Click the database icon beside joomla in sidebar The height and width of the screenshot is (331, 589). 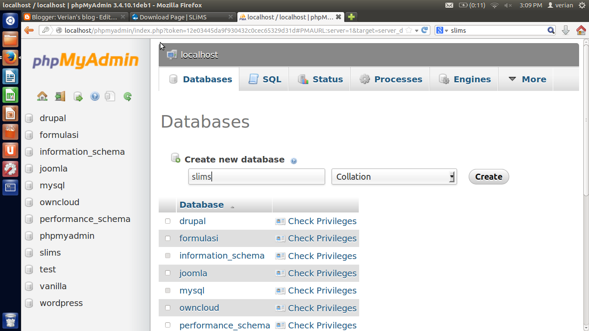click(x=29, y=169)
